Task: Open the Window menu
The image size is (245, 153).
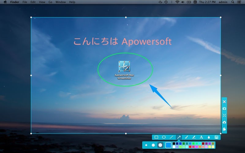Action: pyautogui.click(x=61, y=2)
